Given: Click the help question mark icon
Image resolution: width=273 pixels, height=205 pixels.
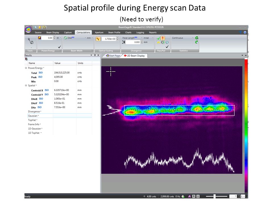Looking at the screenshot, I should pyautogui.click(x=245, y=32).
